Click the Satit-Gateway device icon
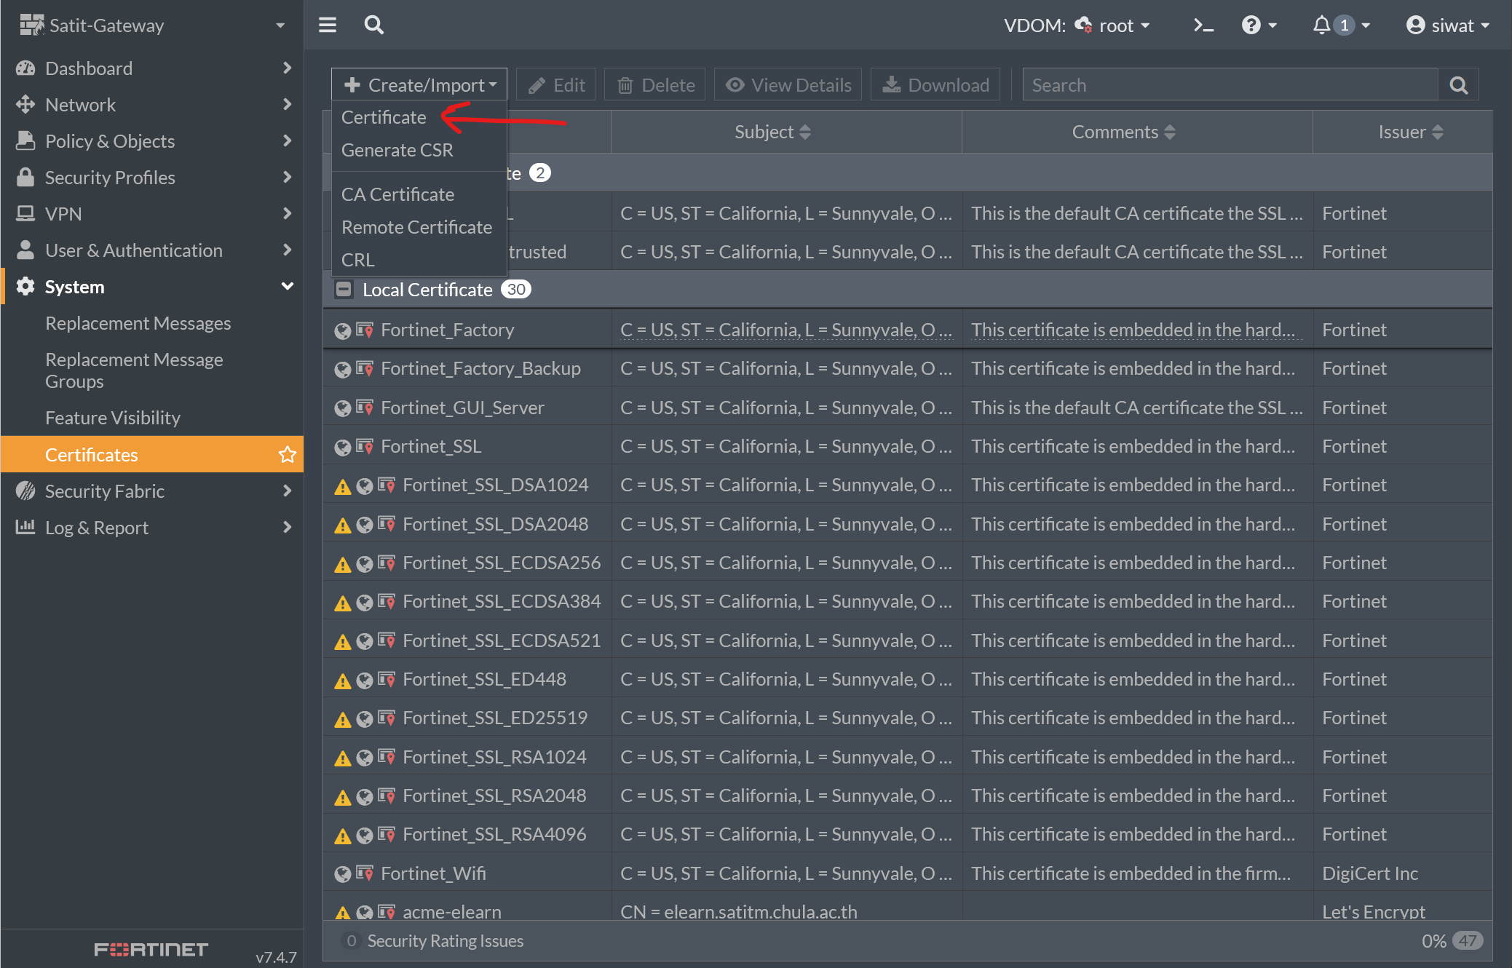The width and height of the screenshot is (1512, 968). (x=31, y=25)
